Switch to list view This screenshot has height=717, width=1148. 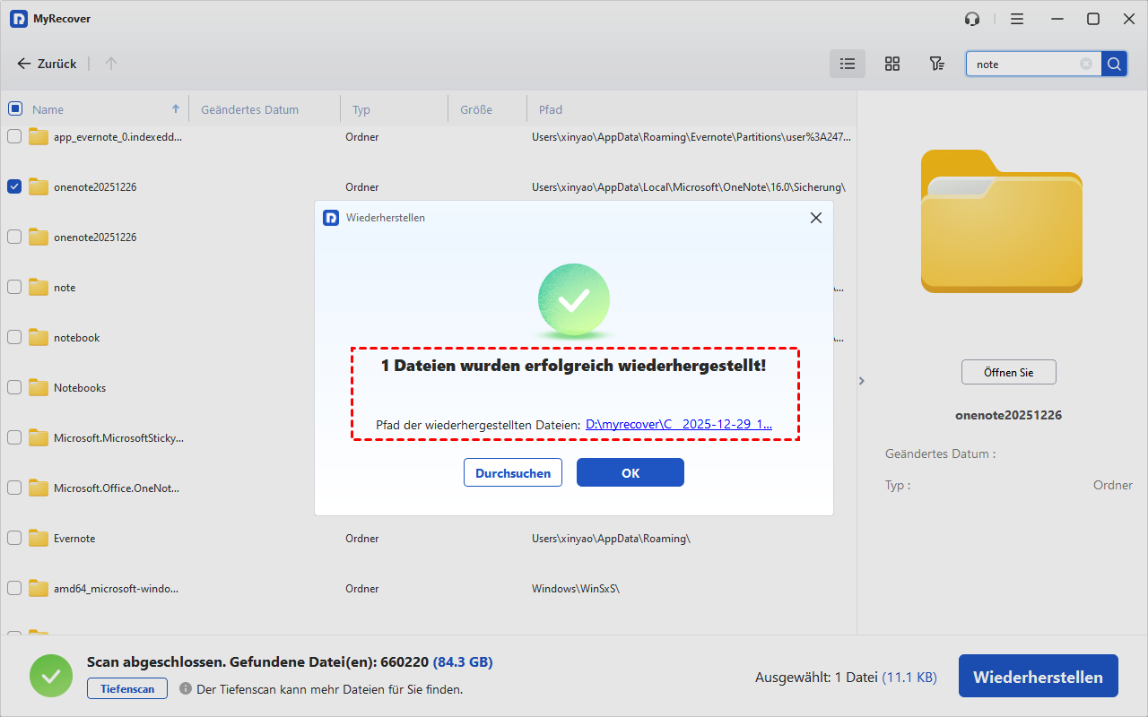[847, 64]
